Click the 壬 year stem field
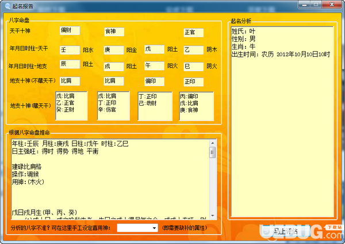 70,50
